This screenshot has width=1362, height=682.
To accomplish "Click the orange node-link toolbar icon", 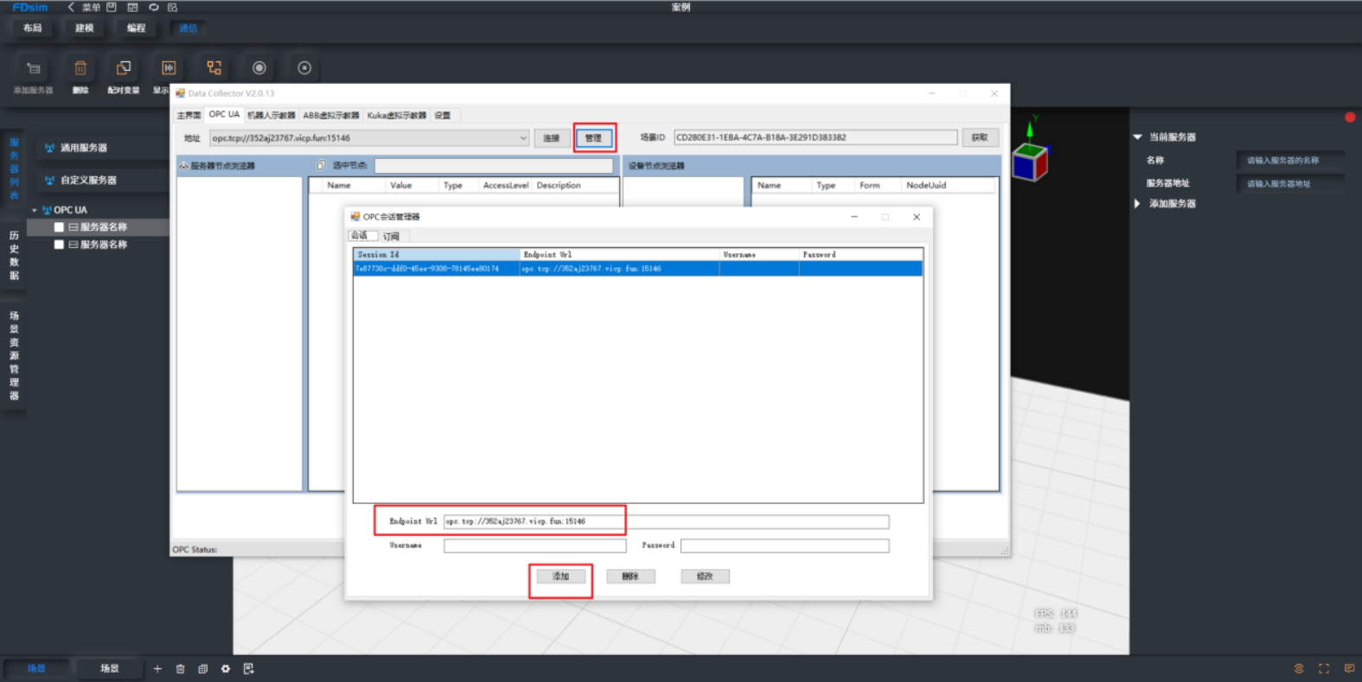I will pos(214,67).
